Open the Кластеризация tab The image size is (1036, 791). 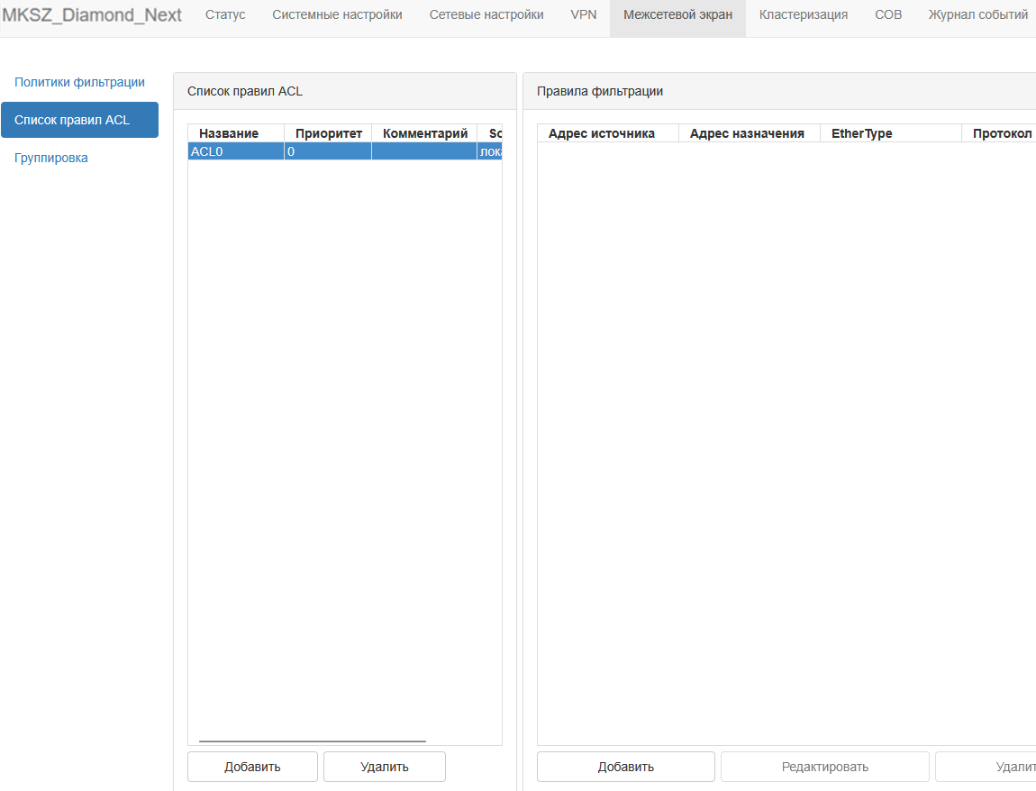[x=804, y=15]
